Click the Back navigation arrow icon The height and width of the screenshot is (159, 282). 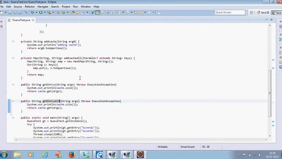(x=141, y=12)
